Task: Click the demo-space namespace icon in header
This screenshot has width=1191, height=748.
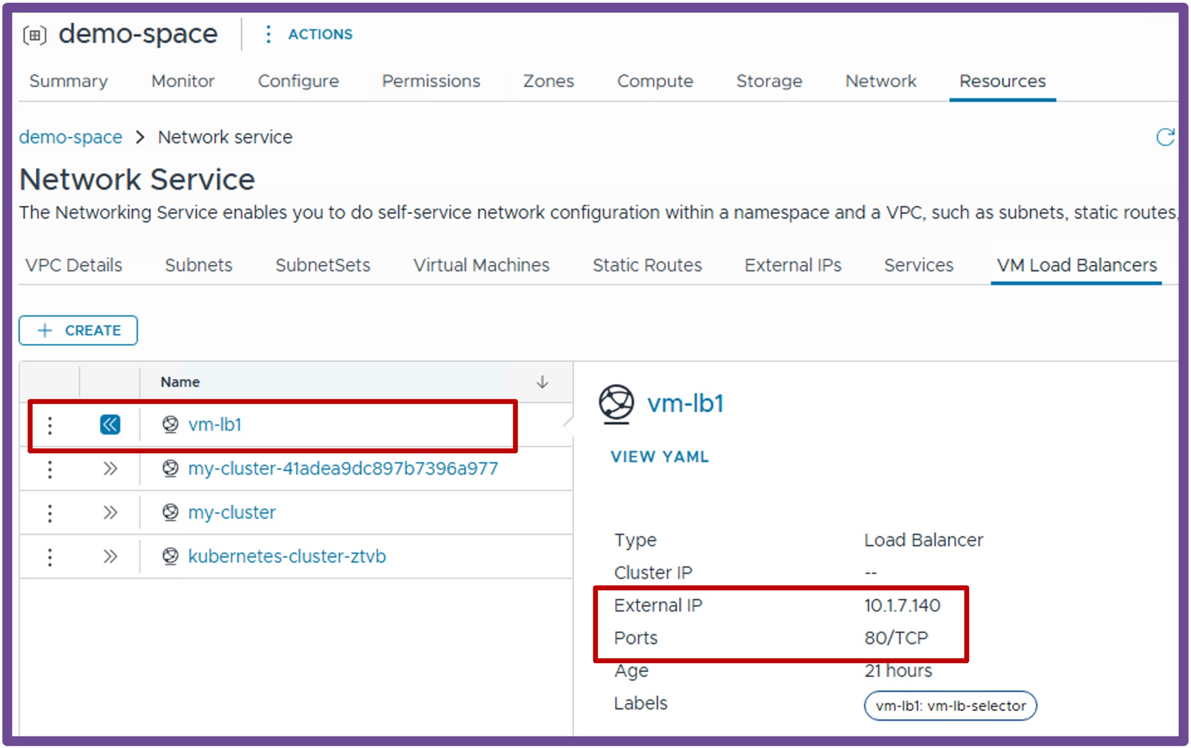Action: coord(35,36)
